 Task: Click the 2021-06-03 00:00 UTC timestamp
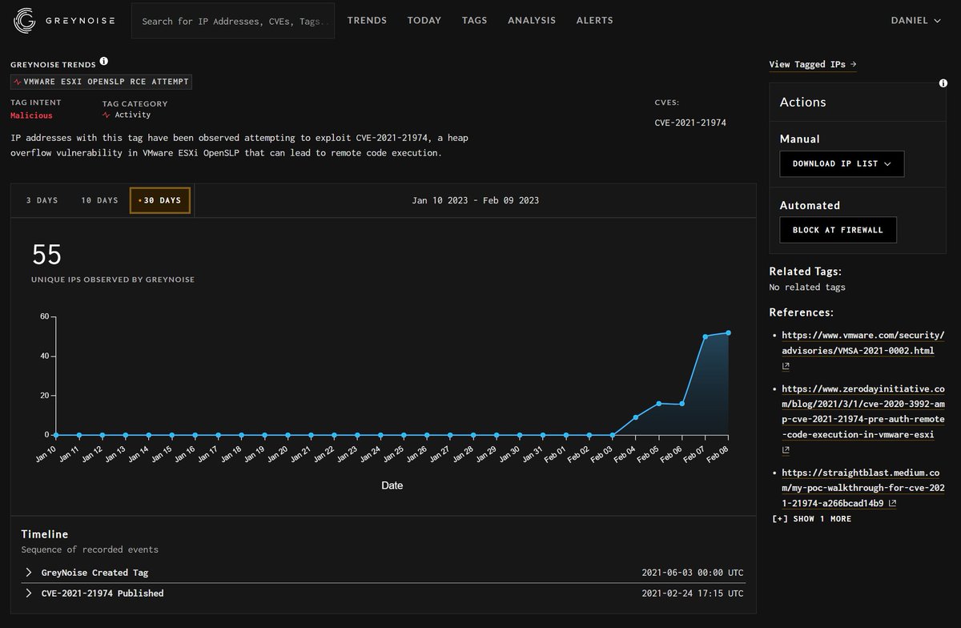(x=693, y=573)
